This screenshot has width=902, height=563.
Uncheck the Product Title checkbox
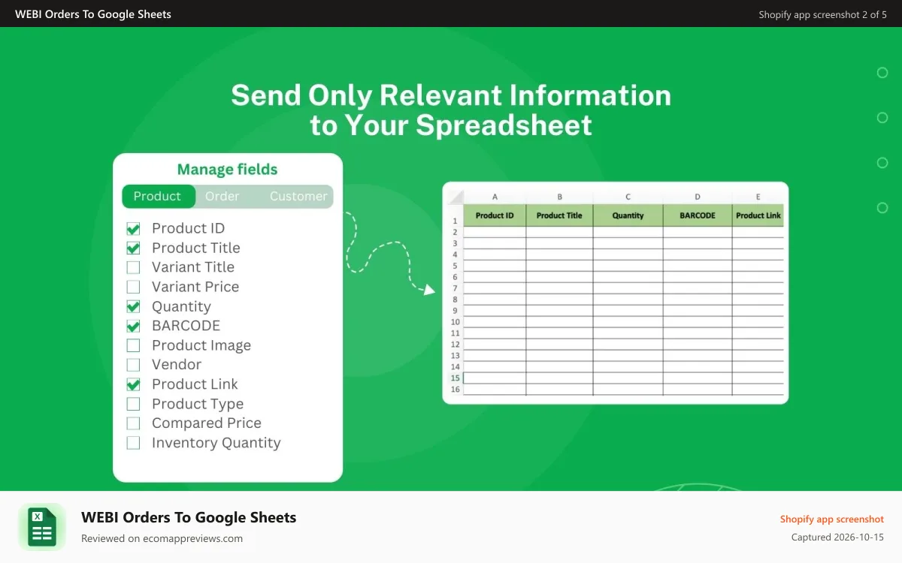click(133, 248)
